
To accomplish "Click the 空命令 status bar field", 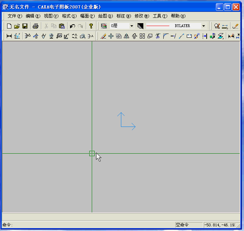I will (x=188, y=225).
